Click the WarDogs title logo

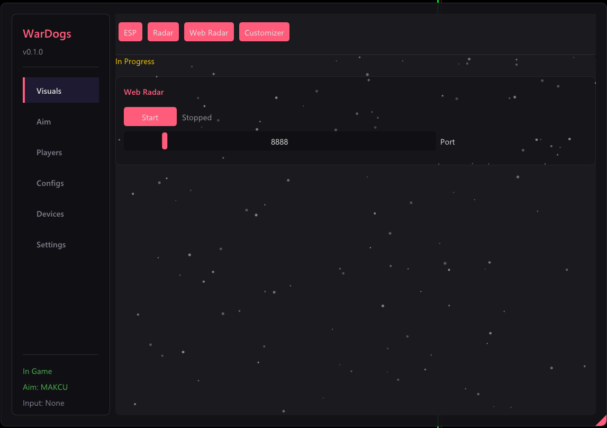(x=47, y=34)
